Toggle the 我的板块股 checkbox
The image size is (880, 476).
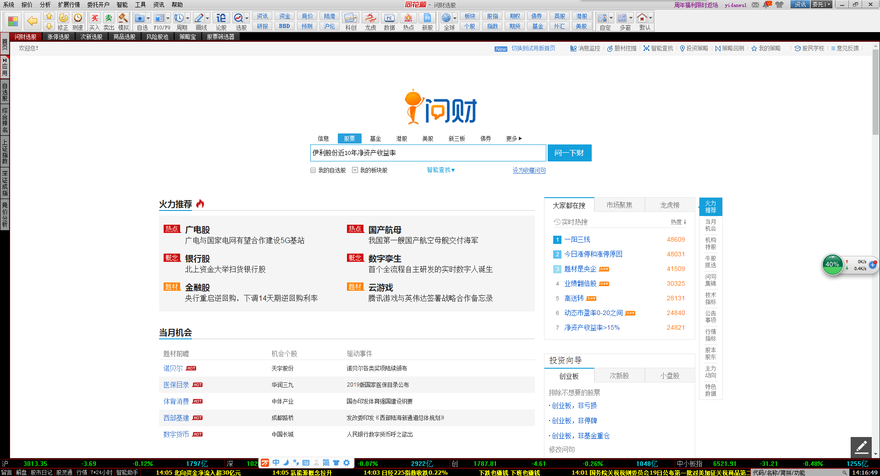(x=355, y=170)
